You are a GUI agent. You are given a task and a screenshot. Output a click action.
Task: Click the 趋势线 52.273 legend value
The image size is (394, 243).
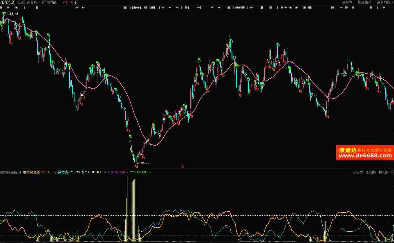(x=69, y=172)
